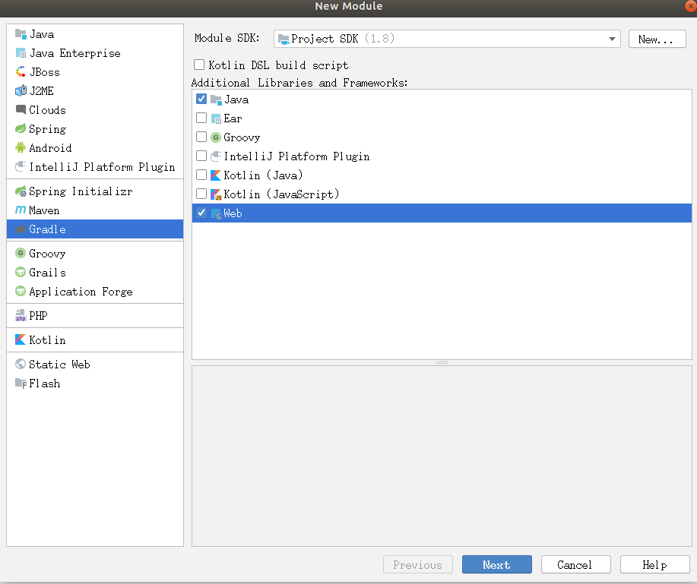697x584 pixels.
Task: Select the Static Web module icon
Action: [21, 364]
